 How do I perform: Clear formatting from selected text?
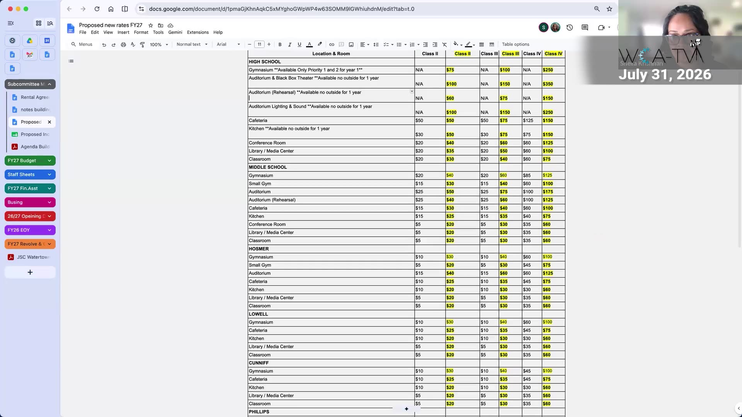pyautogui.click(x=444, y=44)
